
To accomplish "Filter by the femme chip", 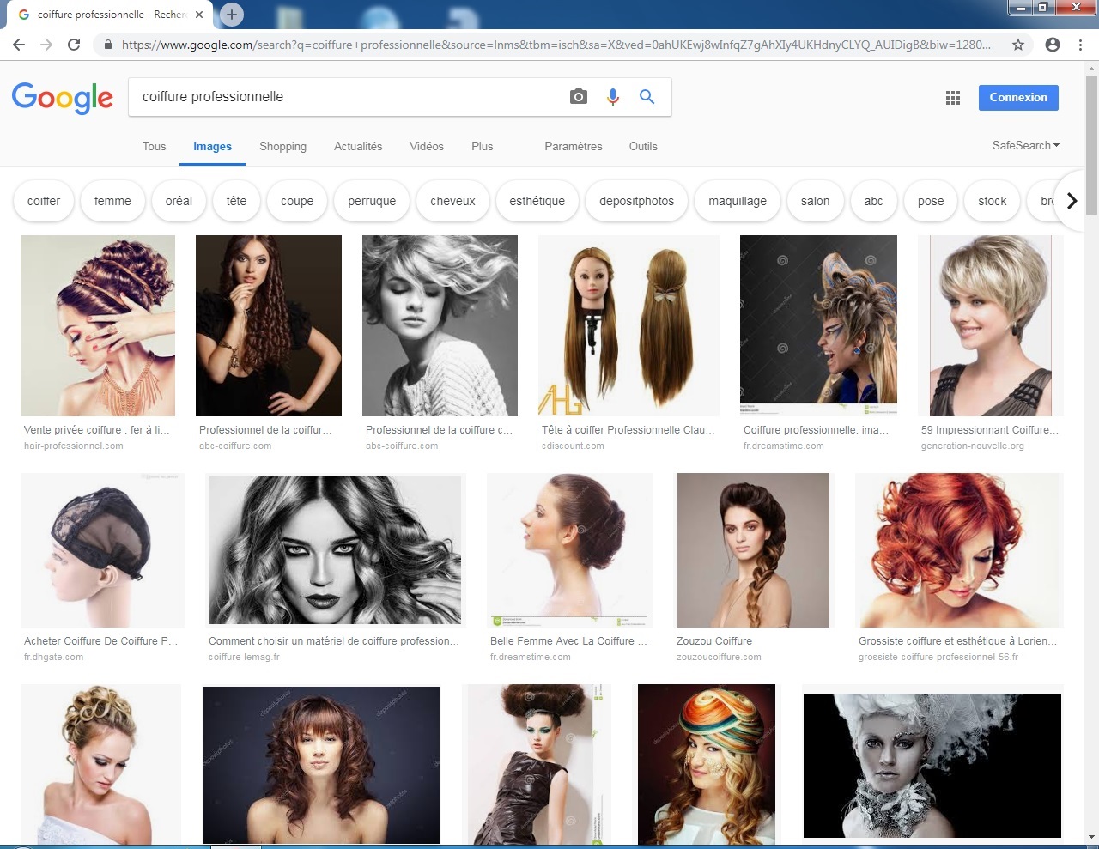I will 112,201.
